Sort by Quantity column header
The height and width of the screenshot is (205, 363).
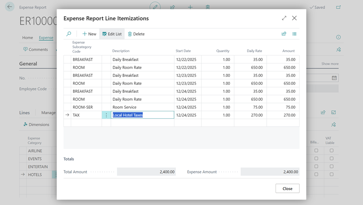pyautogui.click(x=223, y=51)
